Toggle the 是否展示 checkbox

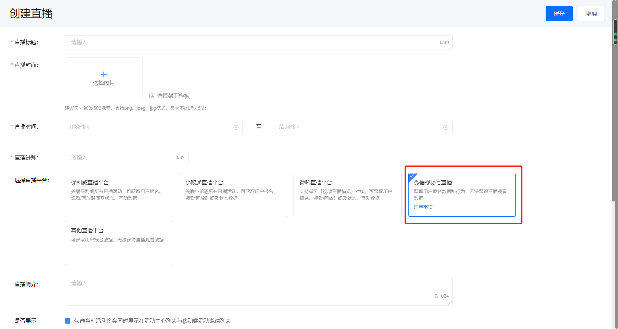tap(68, 321)
